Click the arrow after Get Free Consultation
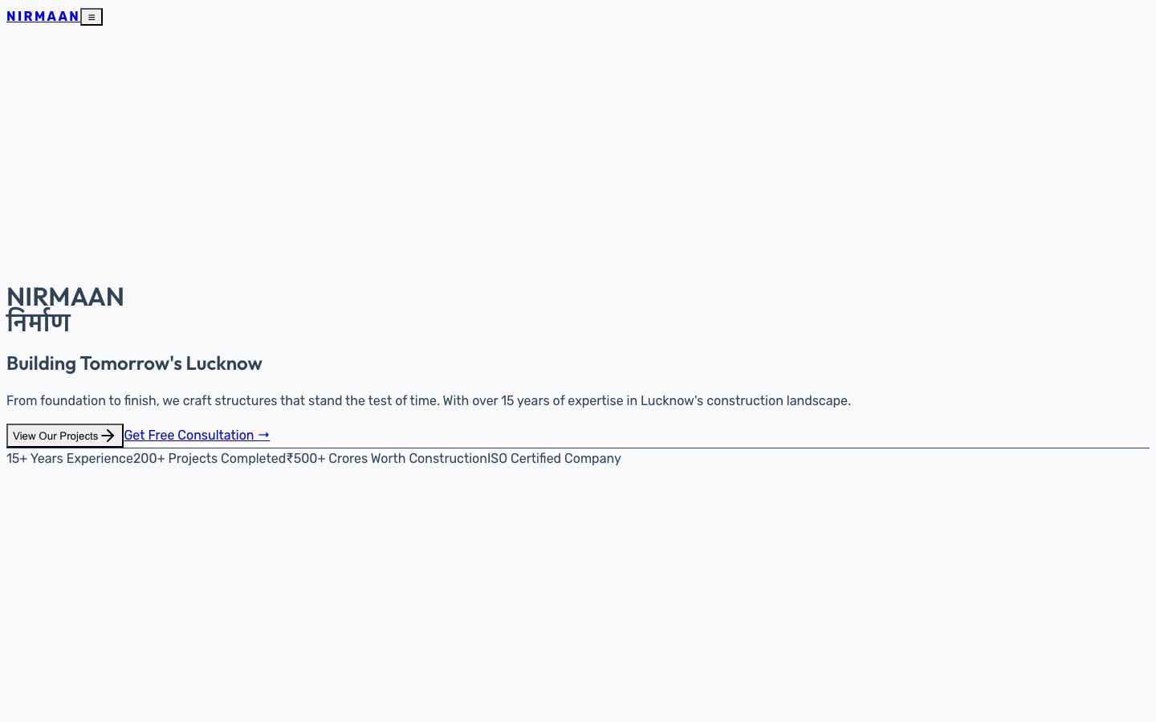The height and width of the screenshot is (722, 1156). [x=263, y=435]
